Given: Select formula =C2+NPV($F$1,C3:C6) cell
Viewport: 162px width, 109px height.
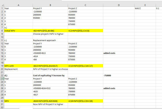Looking at the screenshot, I should pos(85,31).
